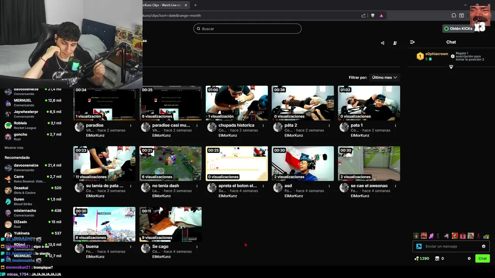This screenshot has width=495, height=278.
Task: Open browser extensions puzzle icon
Action: tap(454, 15)
